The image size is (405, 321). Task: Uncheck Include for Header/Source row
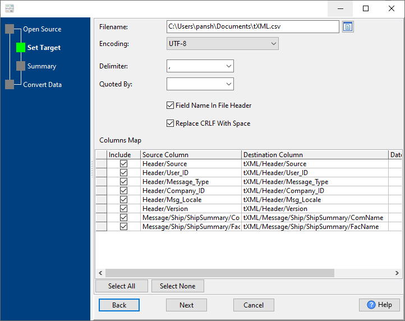tap(123, 163)
